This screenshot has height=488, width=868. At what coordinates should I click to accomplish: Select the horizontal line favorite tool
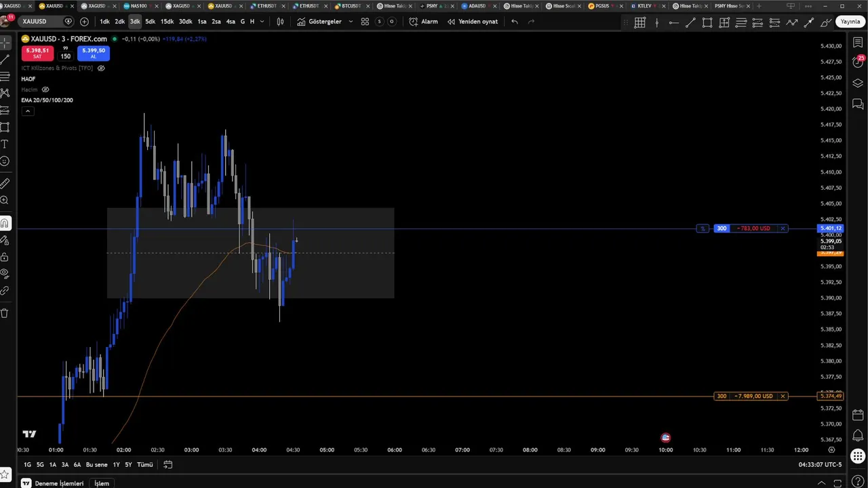click(673, 22)
